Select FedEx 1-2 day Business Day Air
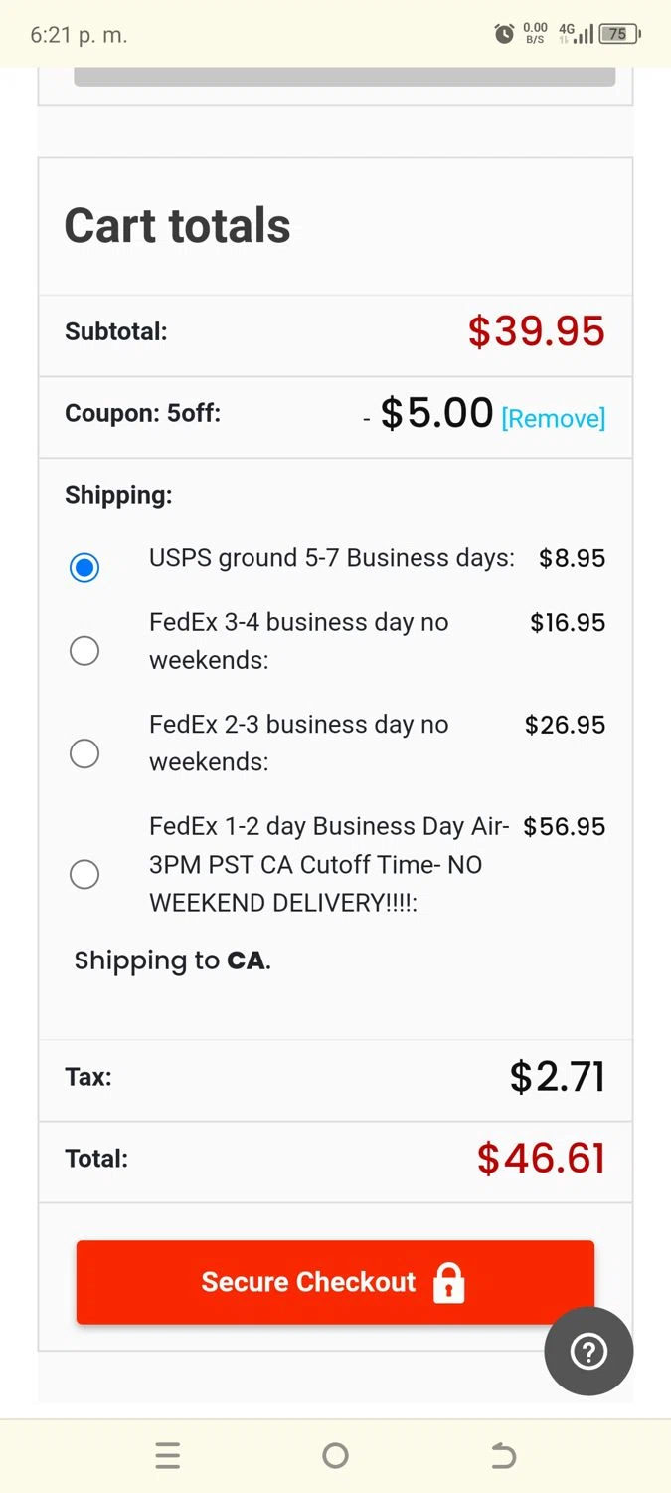 [x=84, y=874]
